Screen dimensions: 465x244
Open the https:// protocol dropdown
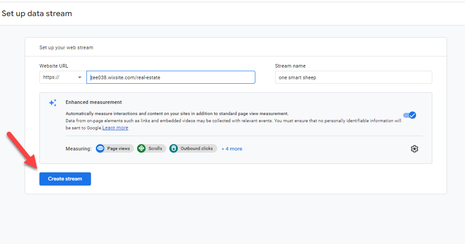click(x=62, y=77)
